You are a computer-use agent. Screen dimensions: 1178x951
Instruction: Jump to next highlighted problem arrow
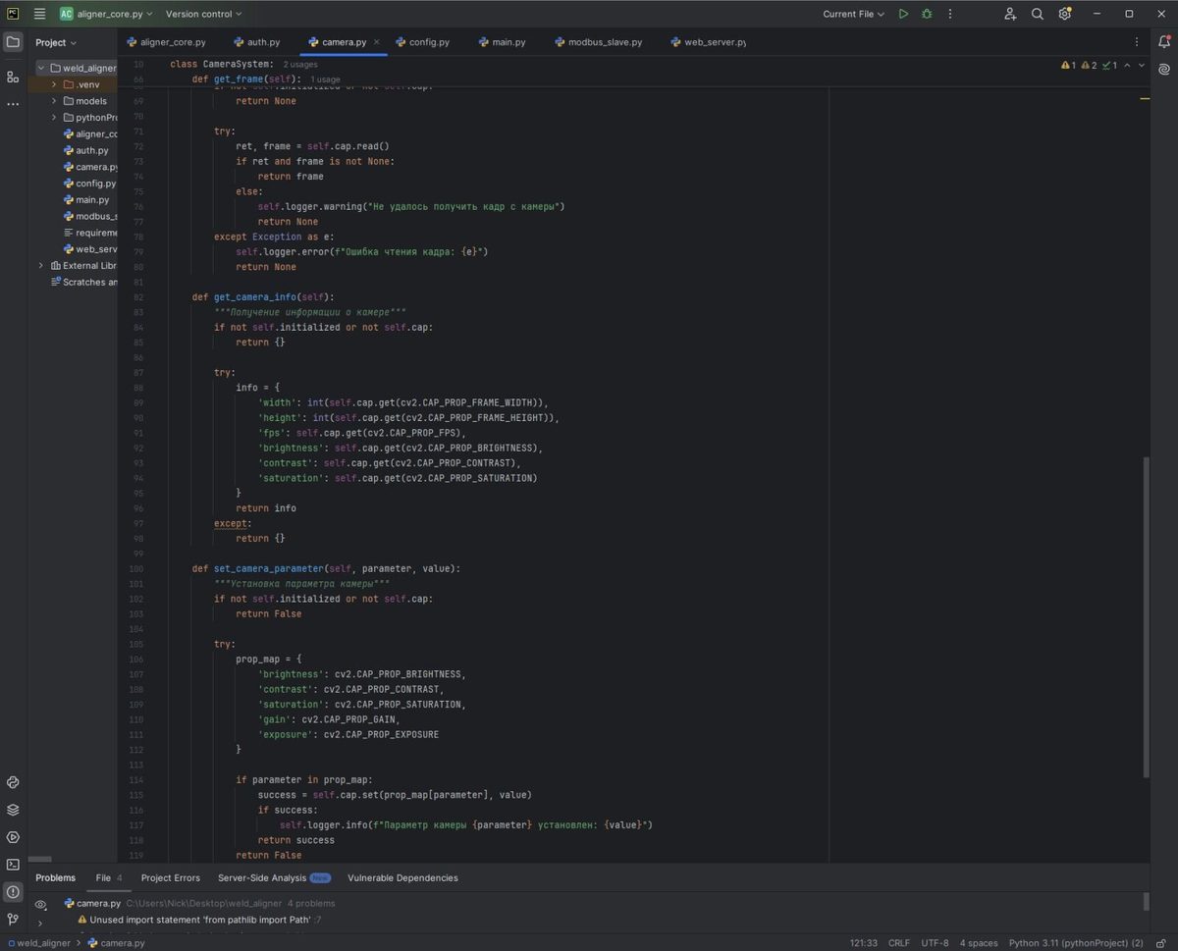point(1141,66)
